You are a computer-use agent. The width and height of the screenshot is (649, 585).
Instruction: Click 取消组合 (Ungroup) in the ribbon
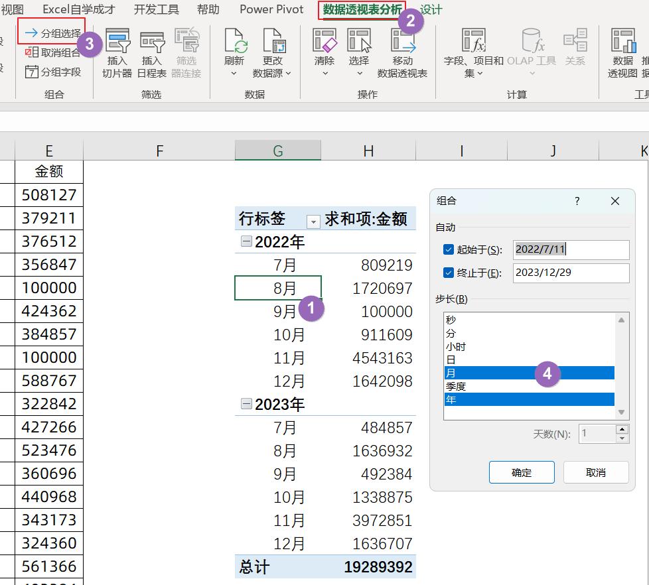54,53
